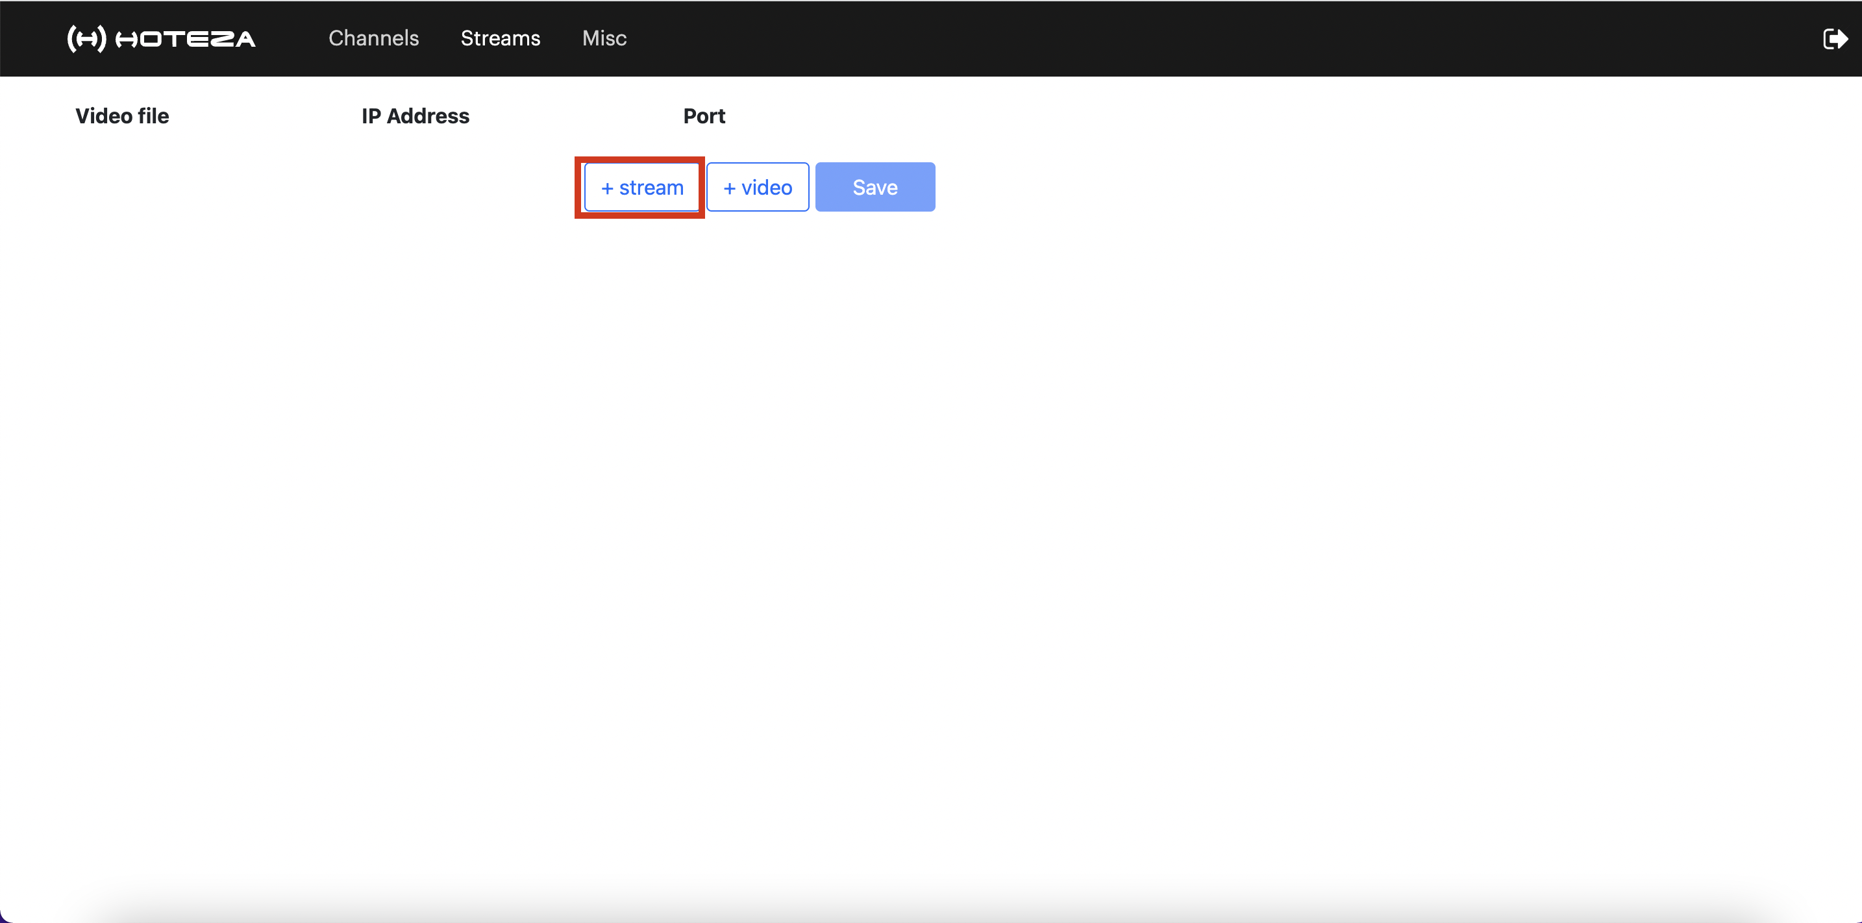Click the Port column header

(x=703, y=116)
